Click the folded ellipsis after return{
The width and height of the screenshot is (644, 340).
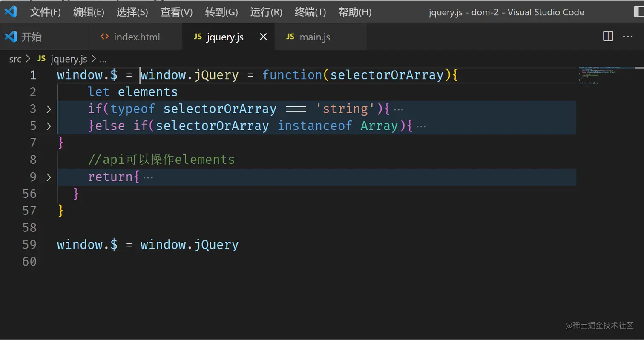pyautogui.click(x=148, y=177)
